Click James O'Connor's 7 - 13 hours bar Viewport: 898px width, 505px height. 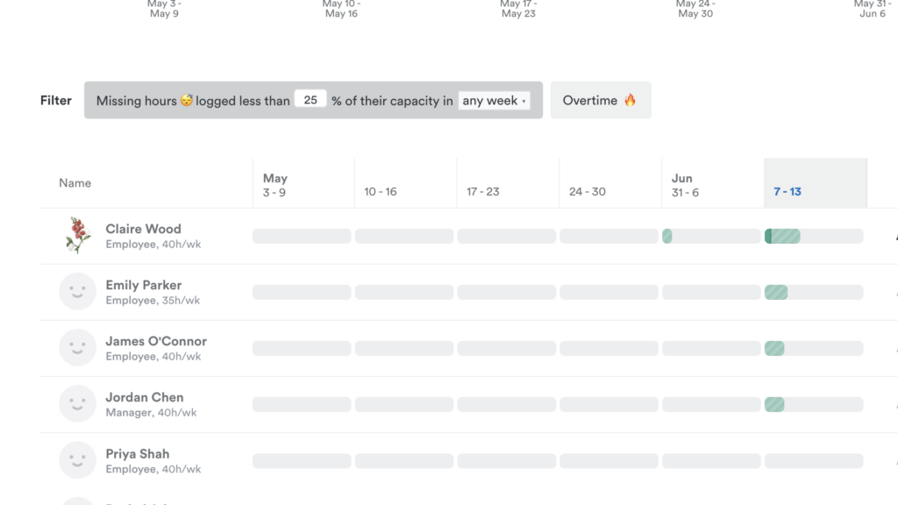(814, 348)
